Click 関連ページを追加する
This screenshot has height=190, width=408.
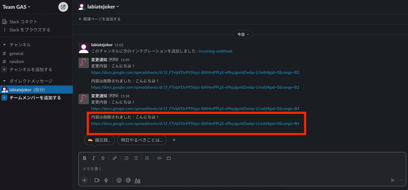coord(99,19)
